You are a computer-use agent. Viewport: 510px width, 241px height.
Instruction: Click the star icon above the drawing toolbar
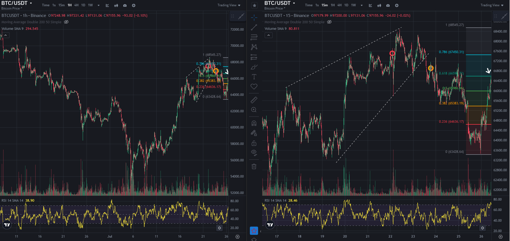254,5
